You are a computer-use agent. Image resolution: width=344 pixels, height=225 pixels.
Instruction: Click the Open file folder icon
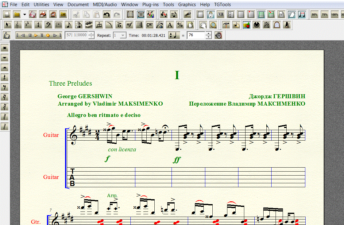[x=17, y=14]
